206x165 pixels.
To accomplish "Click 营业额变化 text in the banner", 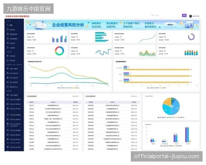I will click(x=112, y=23).
